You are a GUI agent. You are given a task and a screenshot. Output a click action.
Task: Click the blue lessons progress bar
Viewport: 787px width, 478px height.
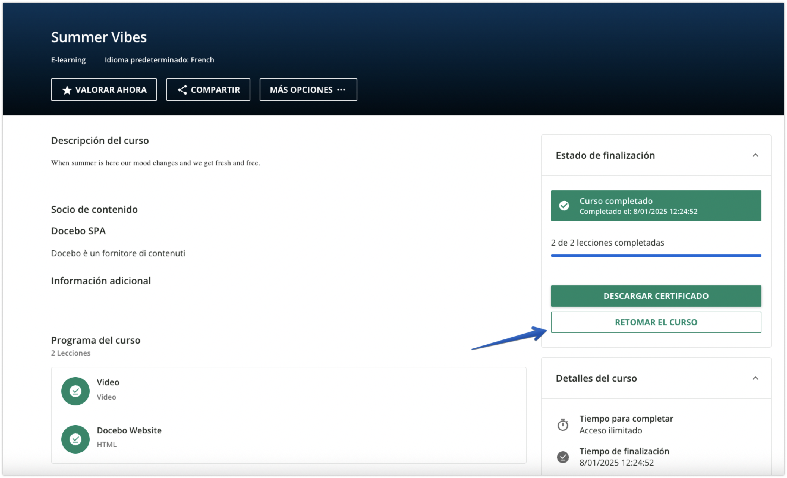[656, 256]
